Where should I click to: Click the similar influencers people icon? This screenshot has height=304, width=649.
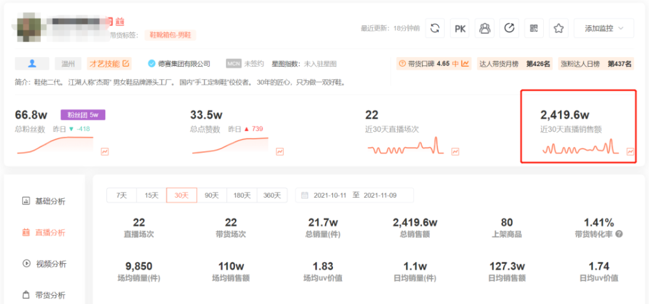click(x=484, y=28)
